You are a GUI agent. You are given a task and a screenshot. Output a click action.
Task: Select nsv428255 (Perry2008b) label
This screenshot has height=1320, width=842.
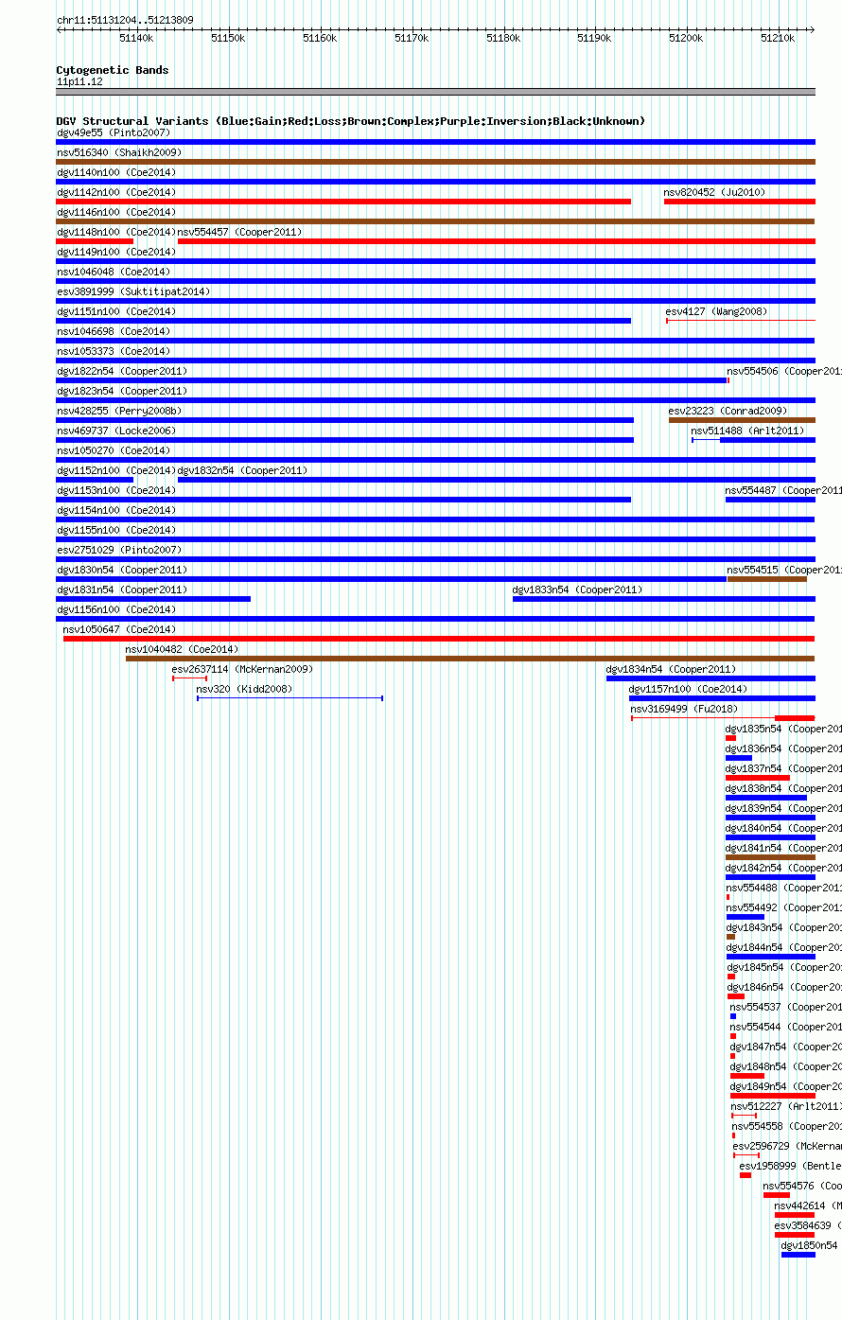pyautogui.click(x=119, y=411)
